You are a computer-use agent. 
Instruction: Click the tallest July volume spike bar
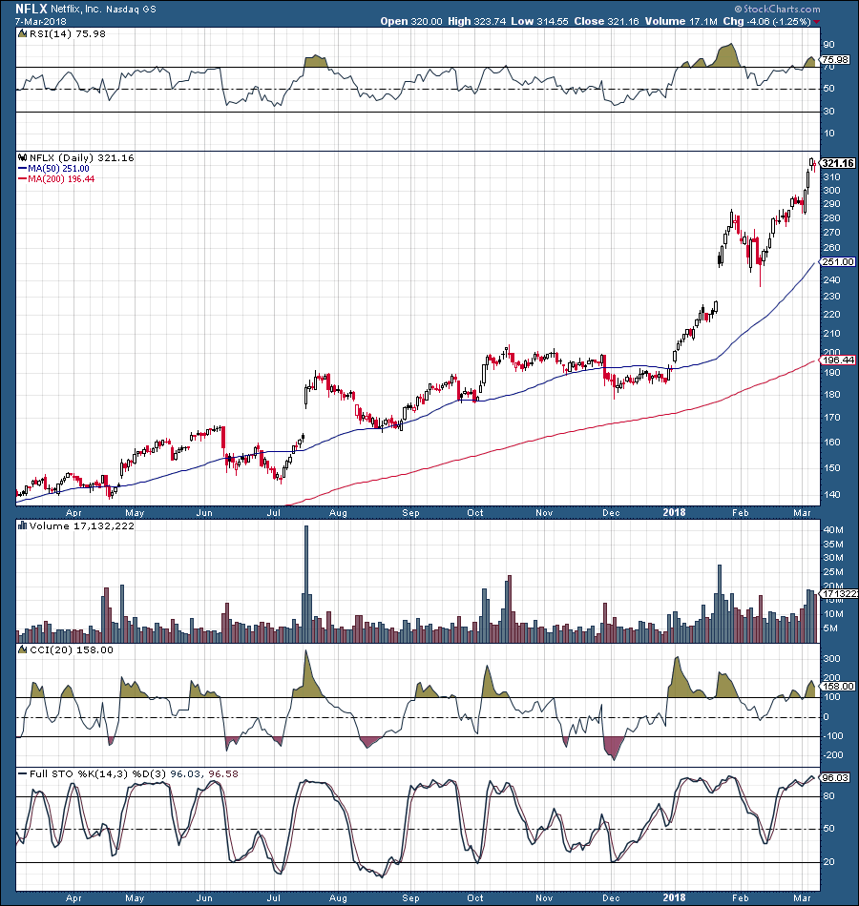[x=306, y=585]
